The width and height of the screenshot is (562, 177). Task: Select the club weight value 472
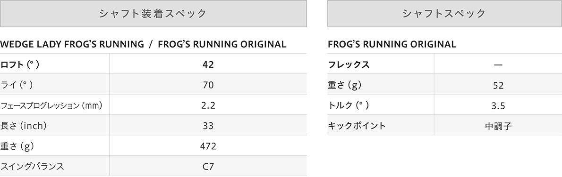tap(208, 146)
